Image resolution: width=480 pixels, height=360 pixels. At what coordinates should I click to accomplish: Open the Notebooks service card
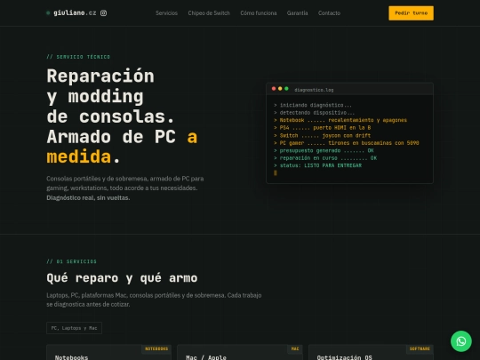pyautogui.click(x=108, y=352)
